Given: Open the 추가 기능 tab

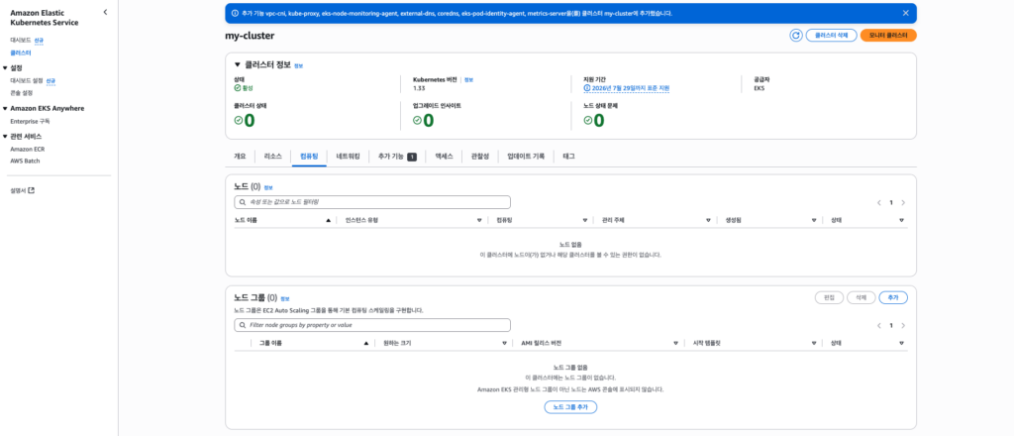Looking at the screenshot, I should [x=396, y=157].
